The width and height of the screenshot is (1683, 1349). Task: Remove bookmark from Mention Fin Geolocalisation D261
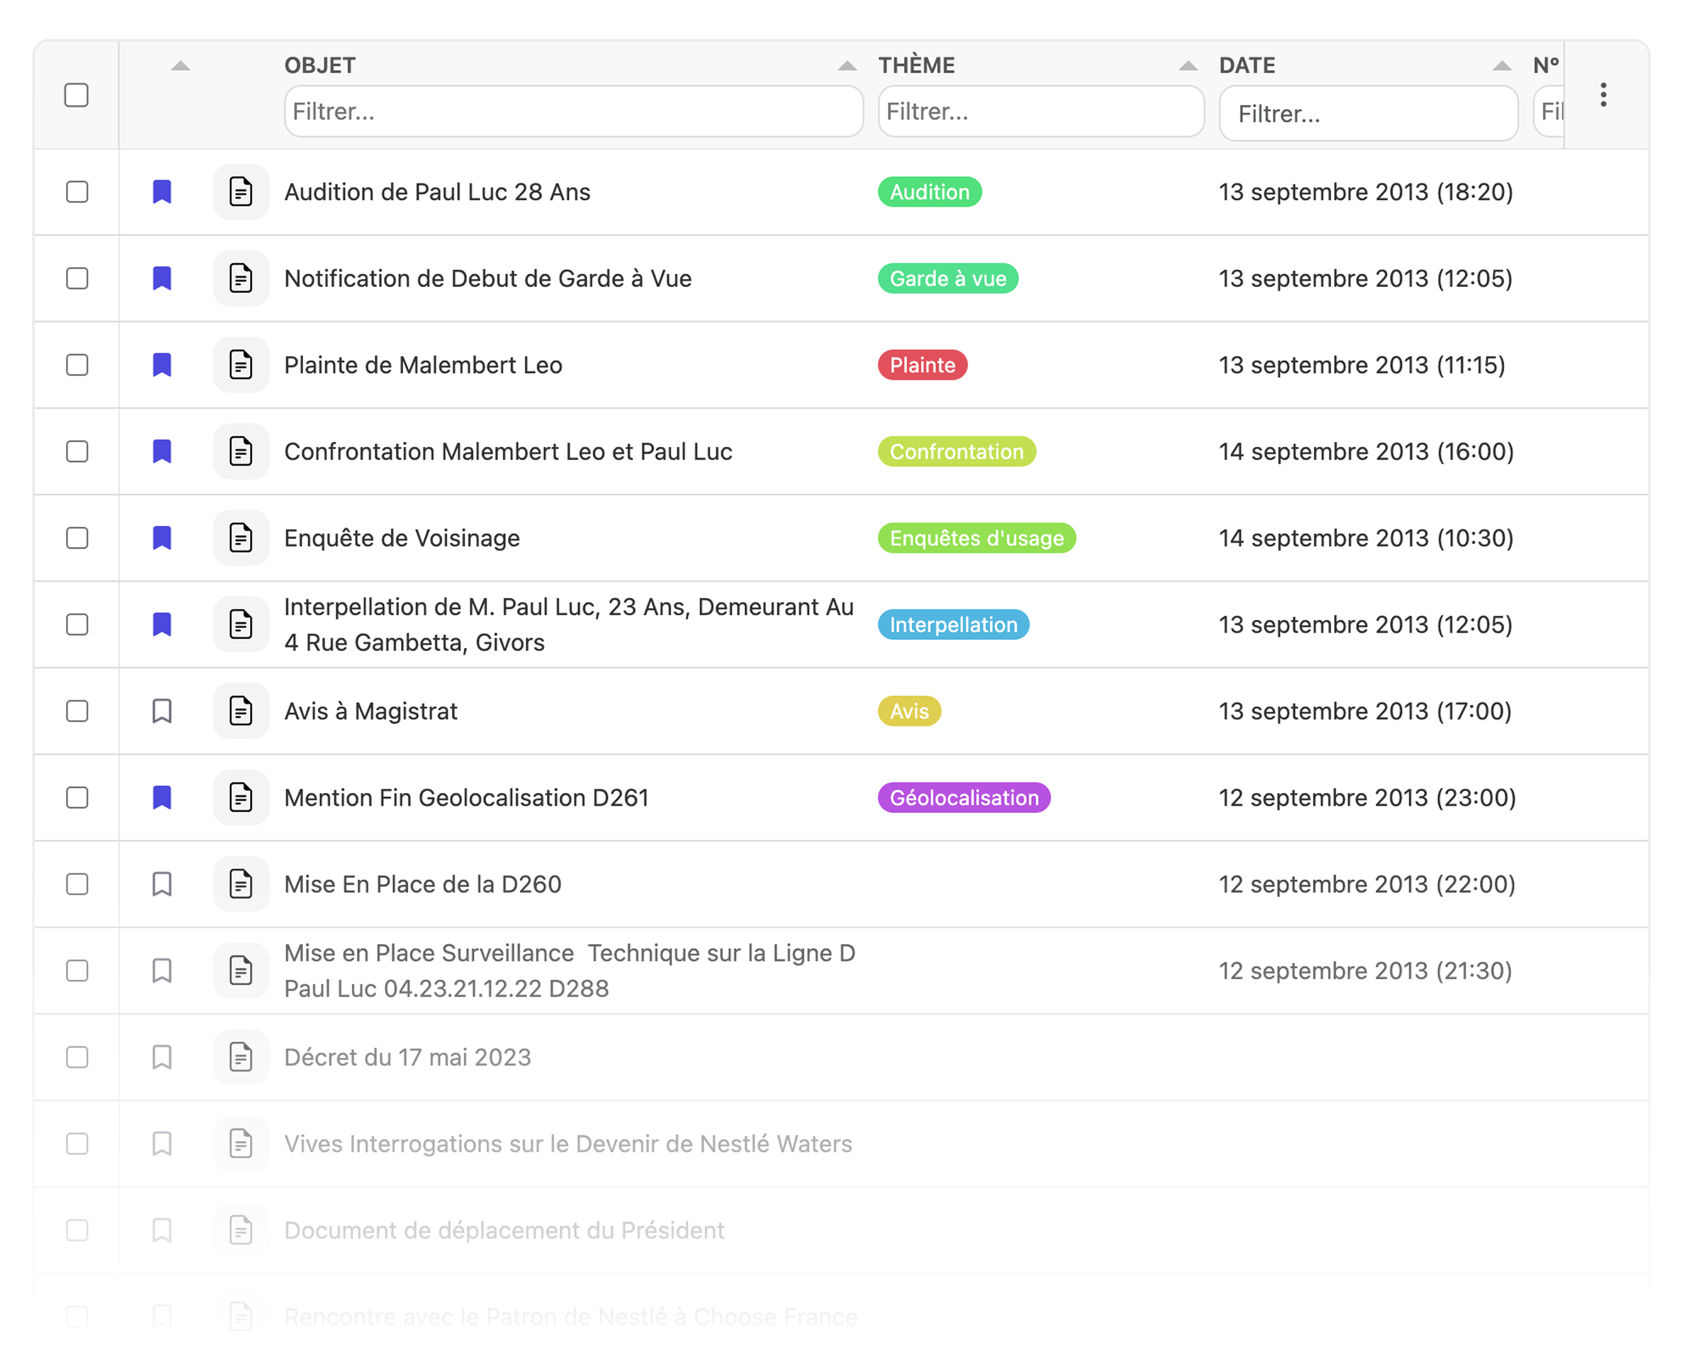tap(162, 798)
